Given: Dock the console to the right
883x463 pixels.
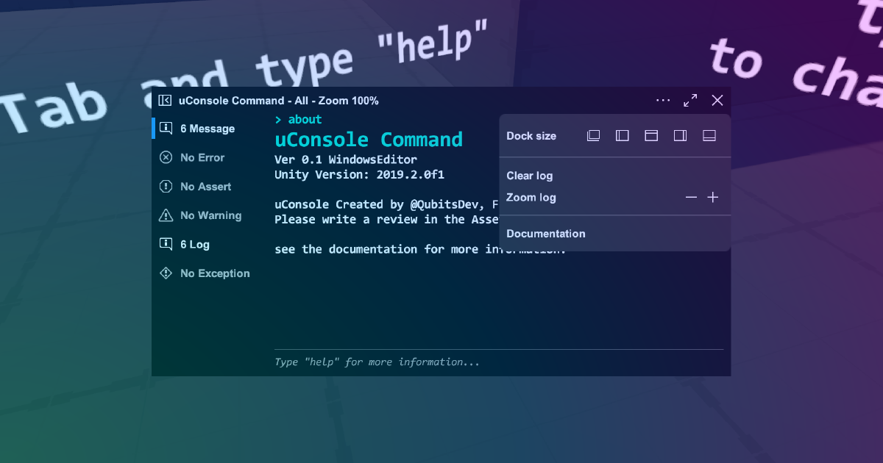Looking at the screenshot, I should point(680,135).
